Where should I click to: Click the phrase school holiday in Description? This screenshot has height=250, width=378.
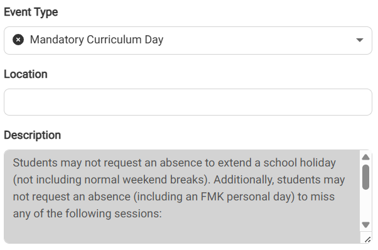click(300, 163)
